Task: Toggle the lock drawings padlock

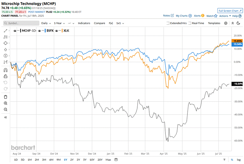Action: (5, 76)
